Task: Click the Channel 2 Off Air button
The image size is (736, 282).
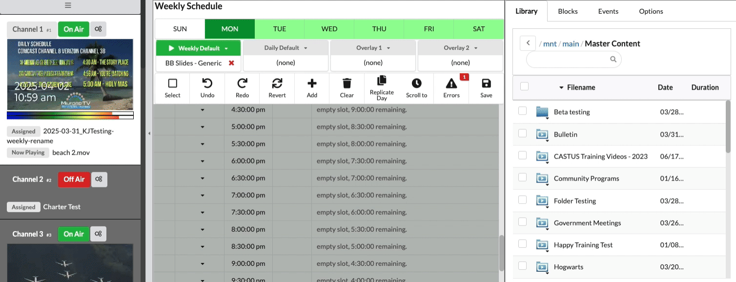Action: point(74,179)
